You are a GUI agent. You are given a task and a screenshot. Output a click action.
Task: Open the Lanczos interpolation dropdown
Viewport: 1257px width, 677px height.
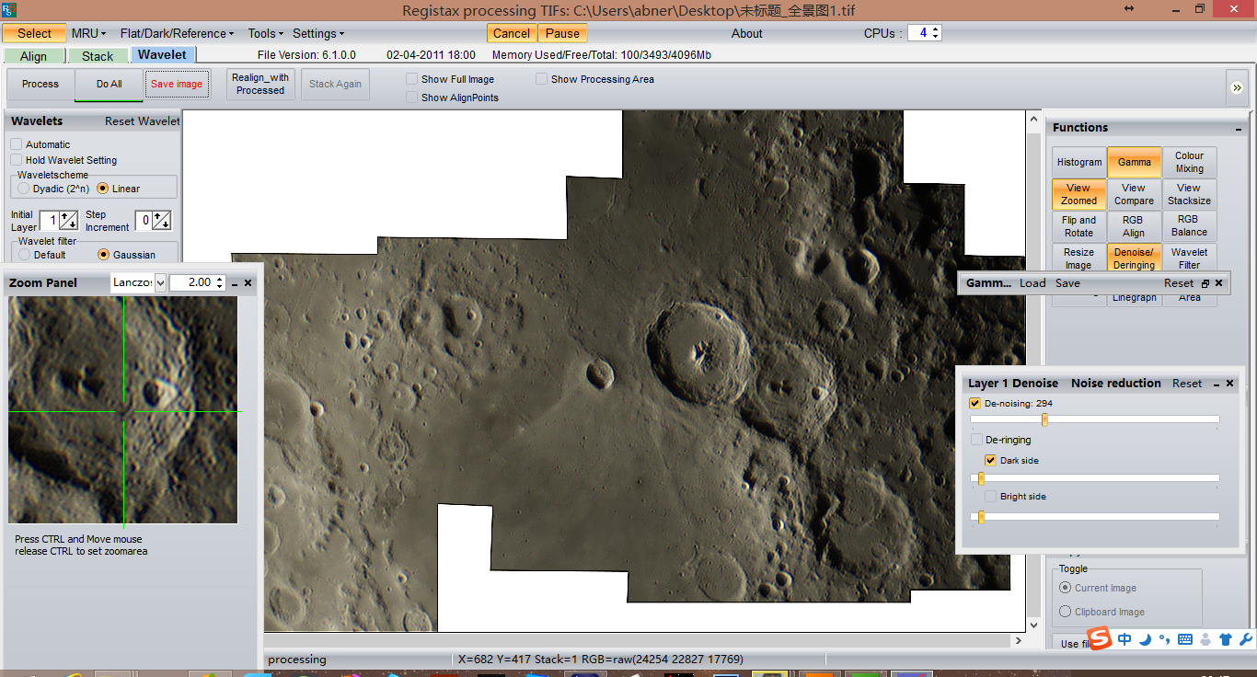tap(161, 282)
